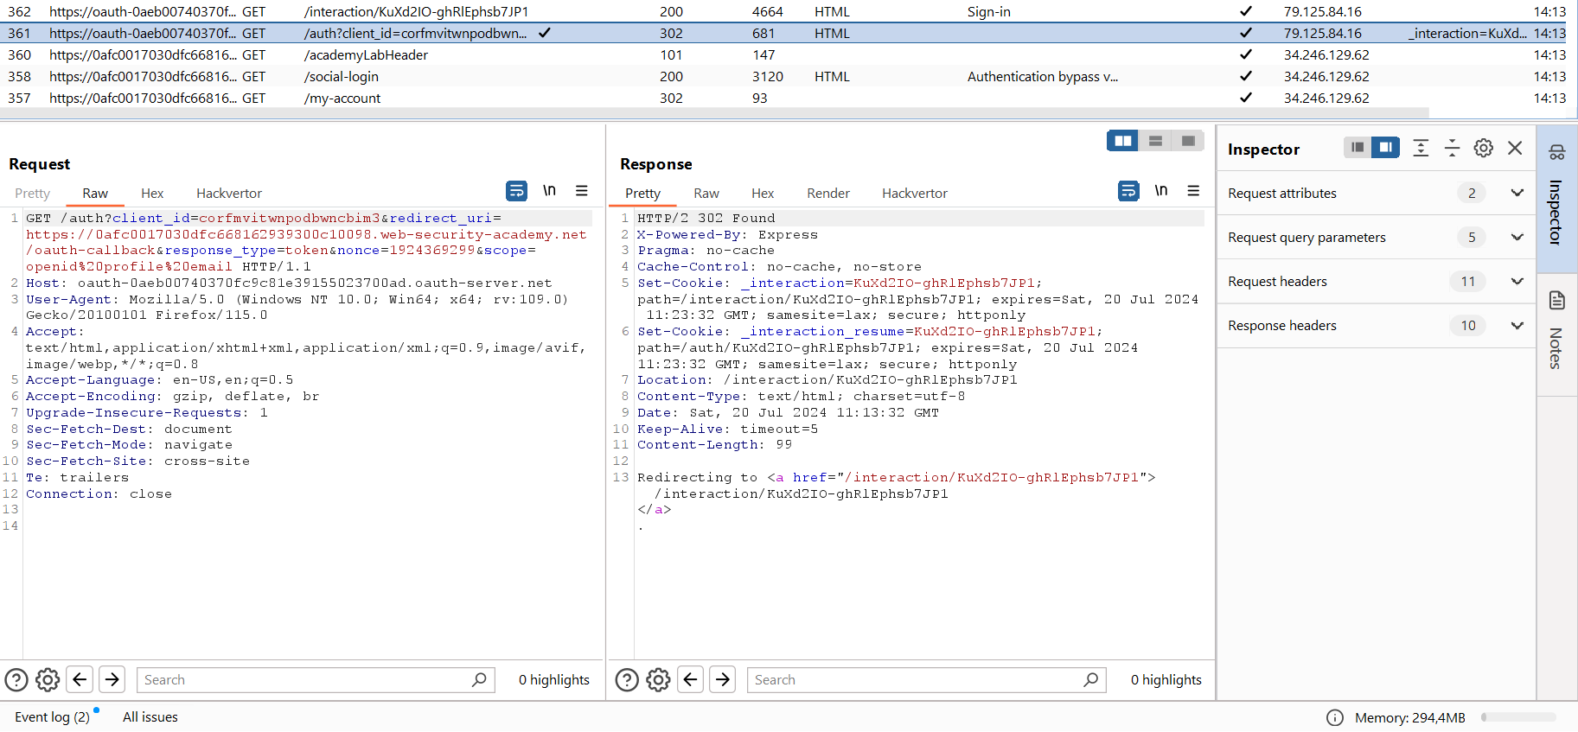Open Response search settings gear

coord(659,680)
